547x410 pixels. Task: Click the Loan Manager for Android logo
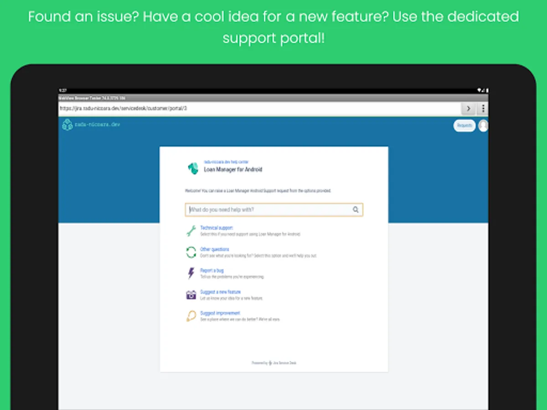[193, 168]
